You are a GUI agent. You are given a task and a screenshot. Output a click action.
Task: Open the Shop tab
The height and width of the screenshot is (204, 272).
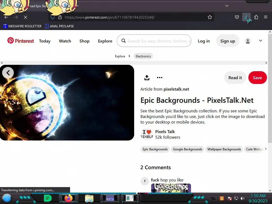click(x=84, y=41)
